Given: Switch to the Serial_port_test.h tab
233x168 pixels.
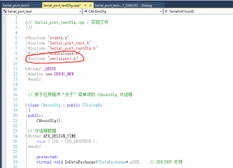Looking at the screenshot, I should tap(16, 5).
